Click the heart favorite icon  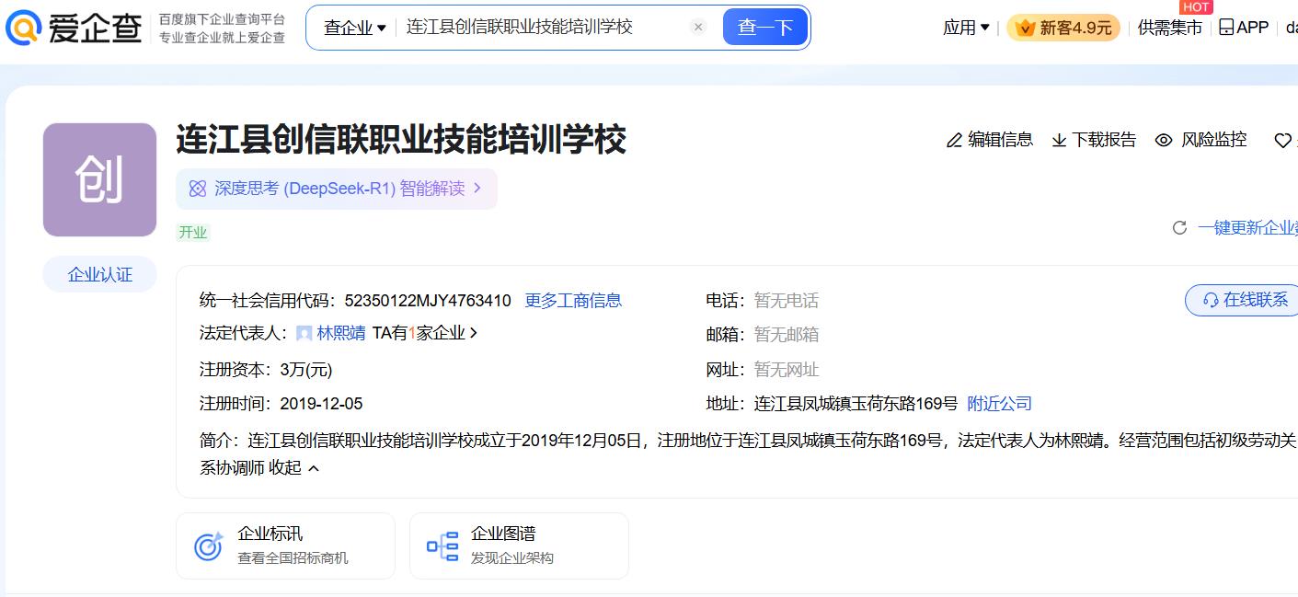coord(1282,141)
